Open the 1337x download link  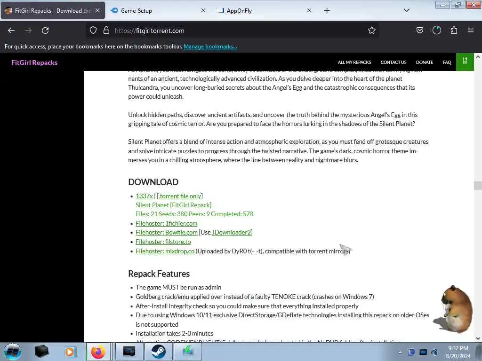click(144, 196)
